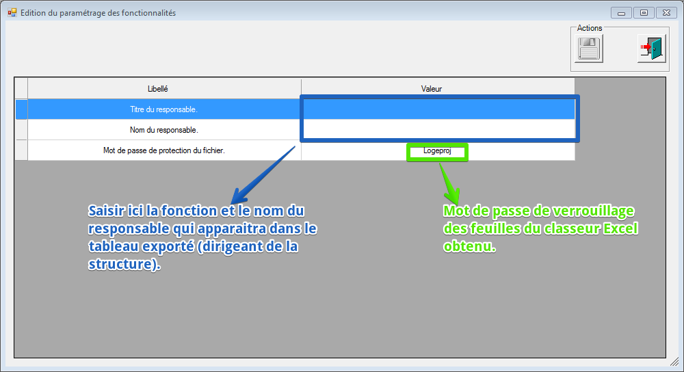Image resolution: width=684 pixels, height=372 pixels.
Task: Select row header of Titre du responsable row
Action: coord(21,109)
